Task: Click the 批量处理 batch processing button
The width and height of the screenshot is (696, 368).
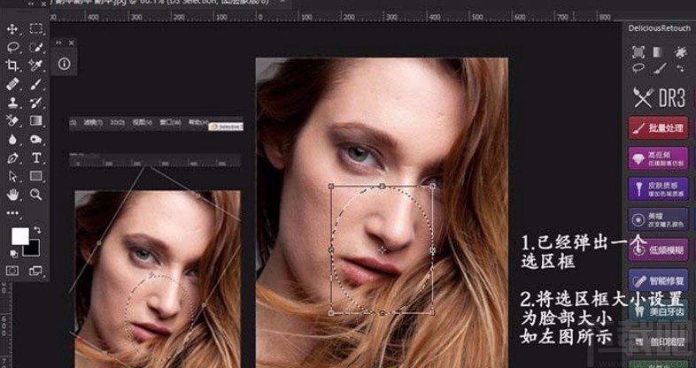Action: 658,128
